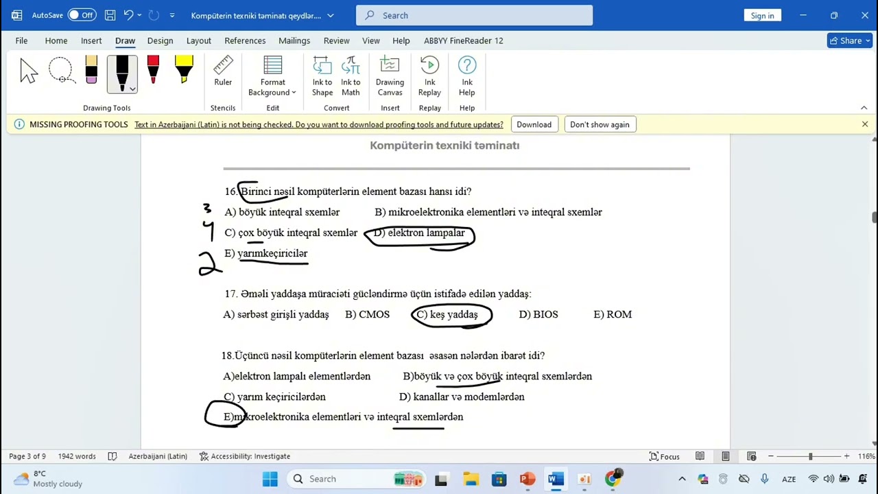The width and height of the screenshot is (878, 494).
Task: Open the References tab
Action: pyautogui.click(x=245, y=40)
